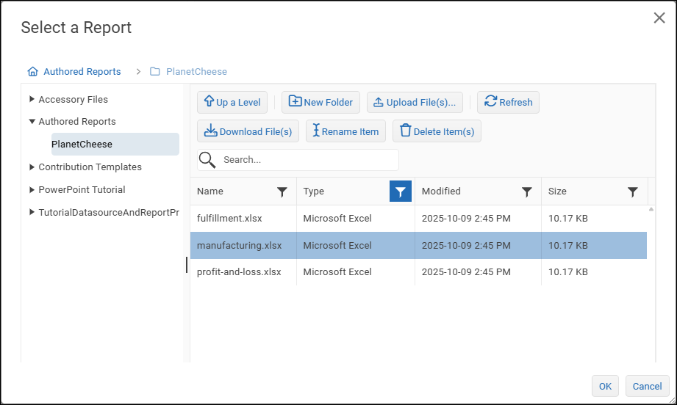The height and width of the screenshot is (405, 677).
Task: Open the Upload File(s) dialog
Action: coord(415,103)
